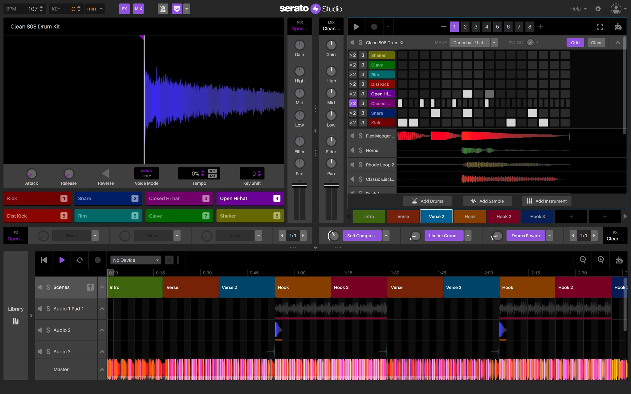Click the record icon in the sequencer
This screenshot has height=394, width=631.
(374, 26)
